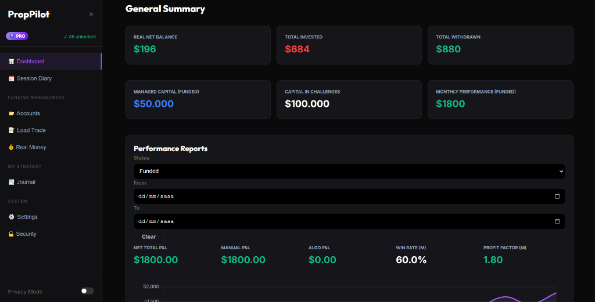Image resolution: width=595 pixels, height=302 pixels.
Task: Click the General Summary heading
Action: pos(166,9)
